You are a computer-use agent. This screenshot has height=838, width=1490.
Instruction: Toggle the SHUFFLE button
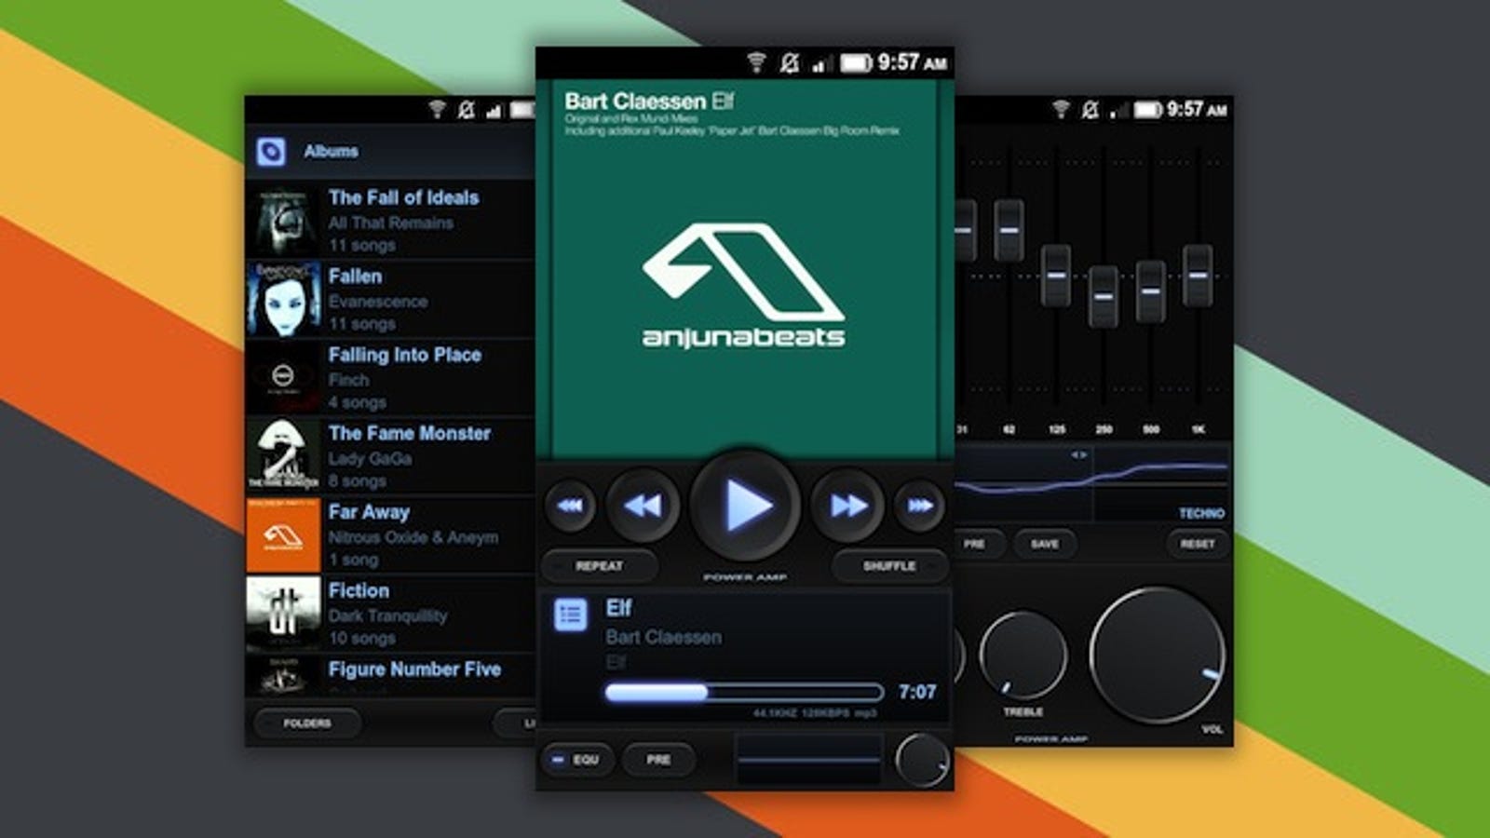pyautogui.click(x=889, y=566)
